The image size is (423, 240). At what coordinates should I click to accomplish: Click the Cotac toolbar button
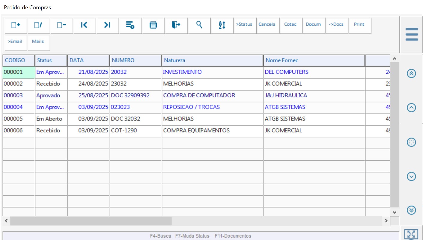(290, 25)
